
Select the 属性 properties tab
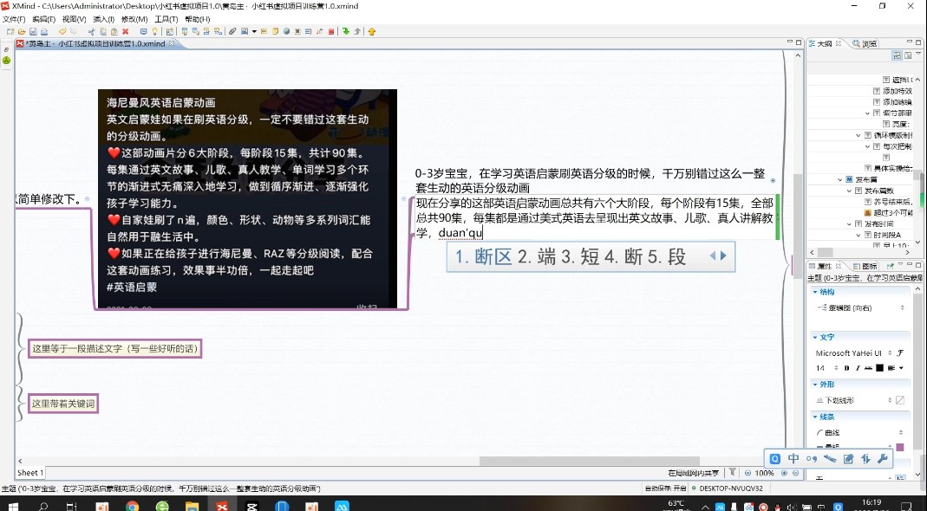825,267
